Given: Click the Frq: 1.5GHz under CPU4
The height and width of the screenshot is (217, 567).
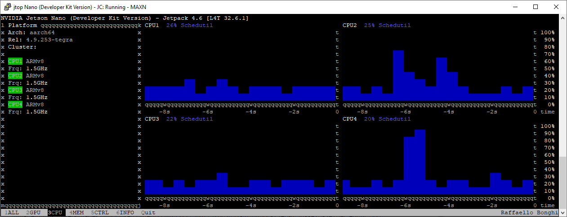Looking at the screenshot, I should tap(28, 112).
